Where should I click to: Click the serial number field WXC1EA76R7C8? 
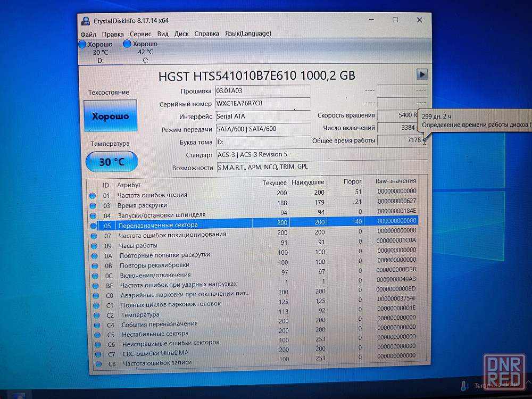(263, 103)
